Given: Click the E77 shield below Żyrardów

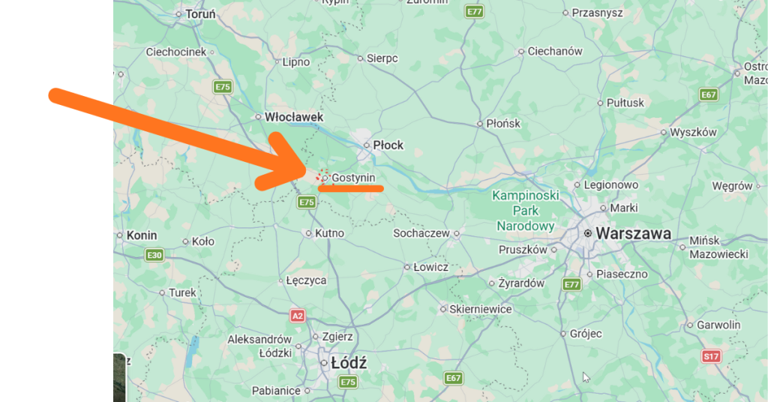Looking at the screenshot, I should pos(571,284).
